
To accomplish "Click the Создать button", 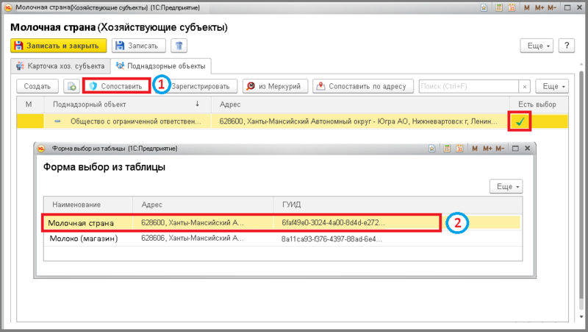I will point(37,86).
